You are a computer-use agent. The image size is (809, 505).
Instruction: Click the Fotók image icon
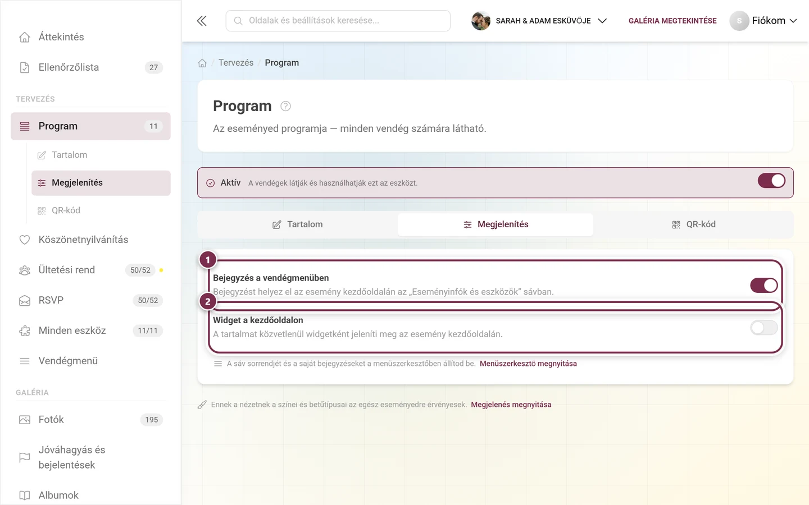point(25,420)
